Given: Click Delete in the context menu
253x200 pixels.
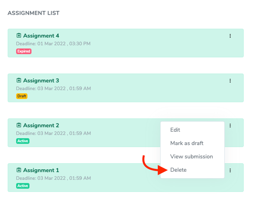Looking at the screenshot, I should point(178,170).
